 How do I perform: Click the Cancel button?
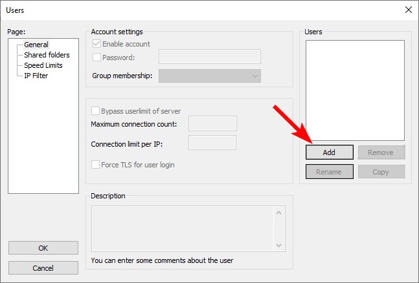[x=43, y=267]
